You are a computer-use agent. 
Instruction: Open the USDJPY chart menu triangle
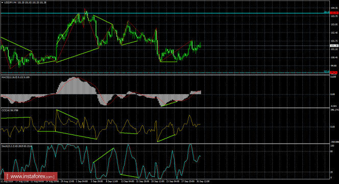2,3
